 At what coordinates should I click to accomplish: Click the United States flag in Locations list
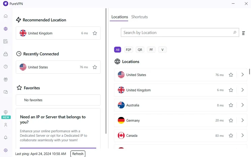tap(121, 75)
